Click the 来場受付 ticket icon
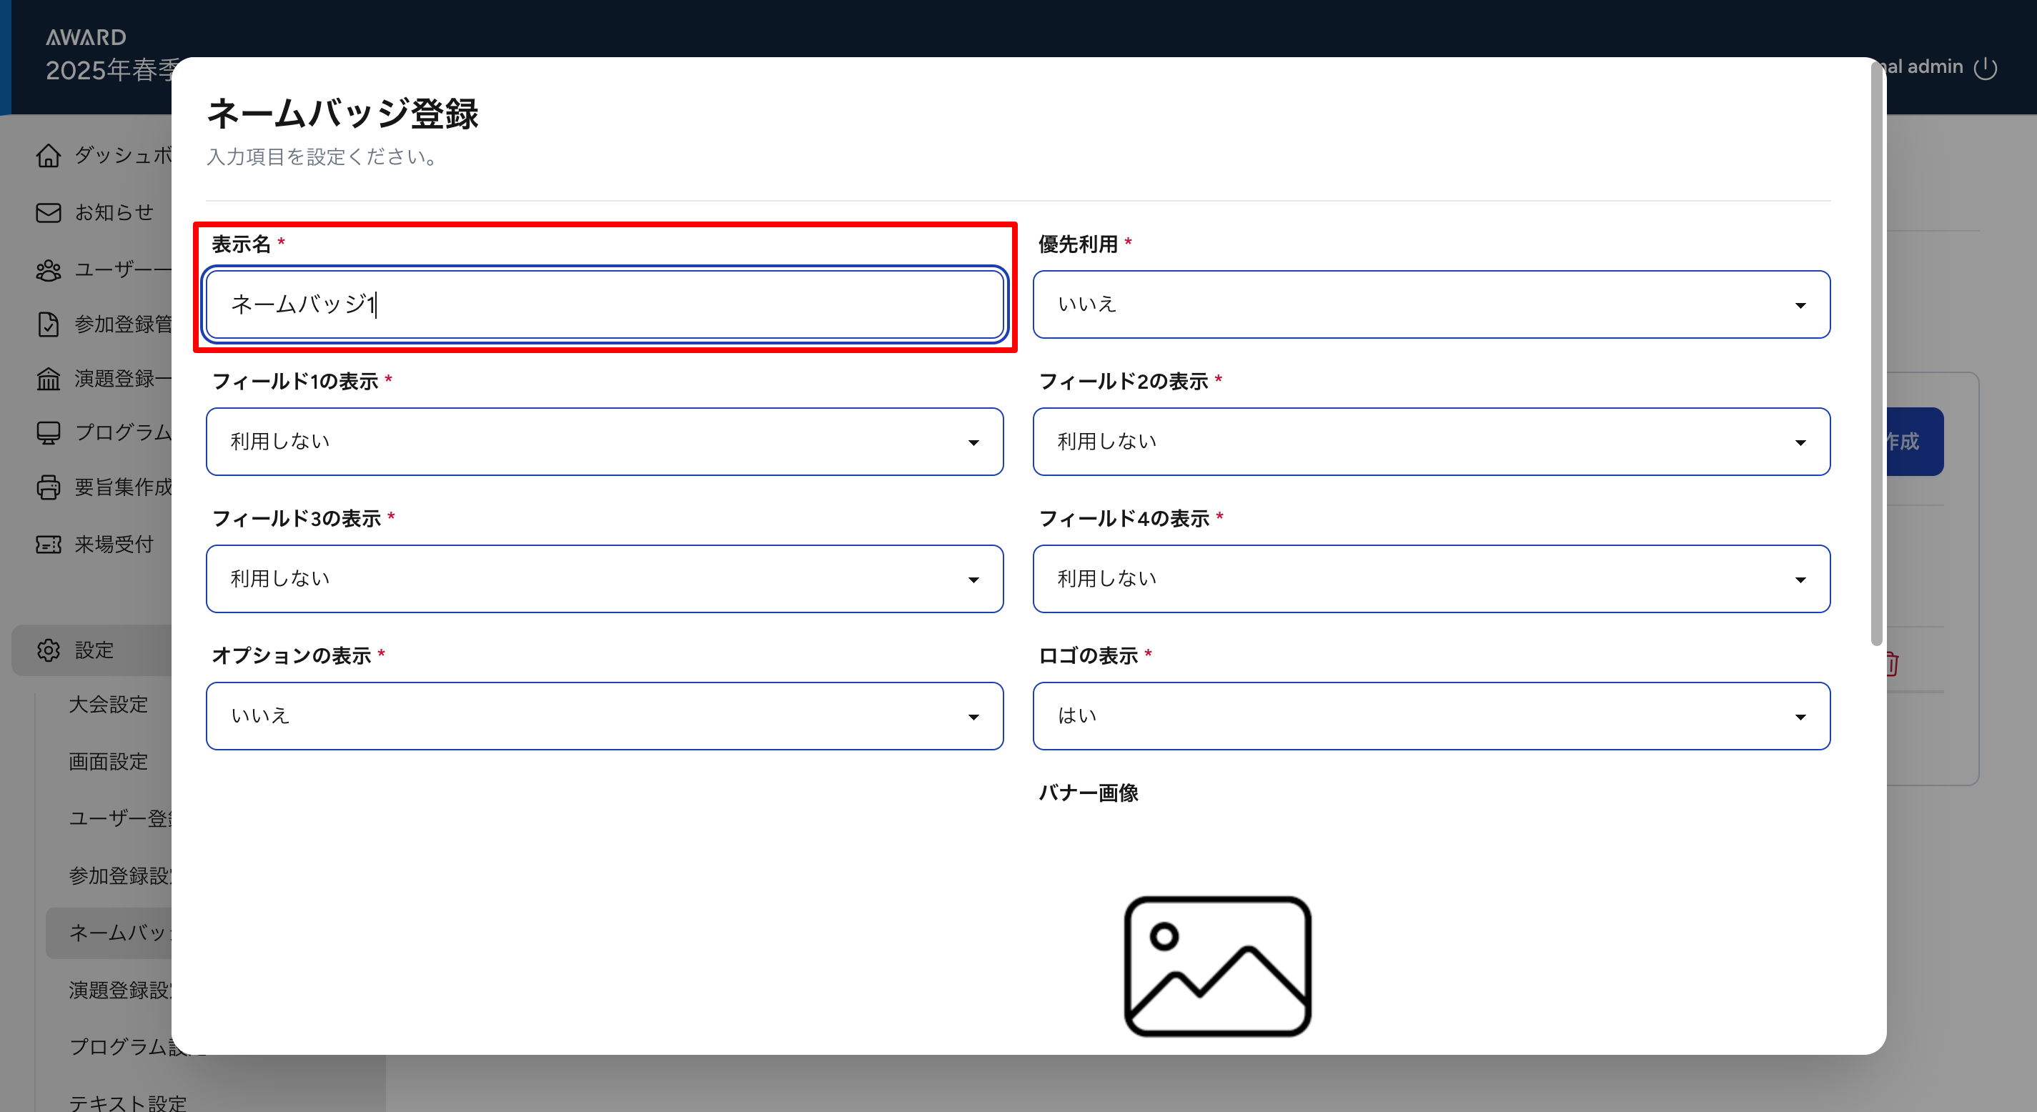Screen dimensions: 2037x1112 [48, 545]
